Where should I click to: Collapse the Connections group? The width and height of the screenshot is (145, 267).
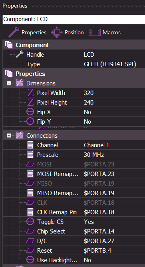[x=9, y=136]
